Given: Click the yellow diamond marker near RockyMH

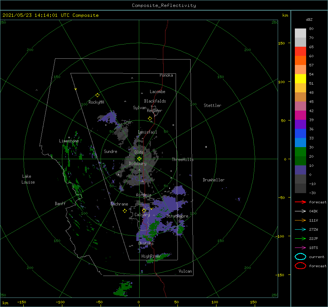Looking at the screenshot, I should click(97, 95).
